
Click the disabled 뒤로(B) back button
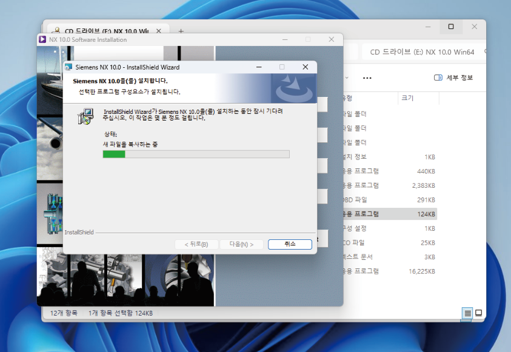[196, 244]
